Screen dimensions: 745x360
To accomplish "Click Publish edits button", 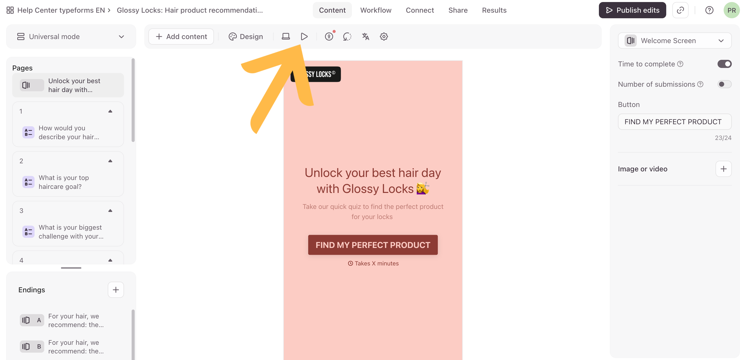I will [x=632, y=10].
